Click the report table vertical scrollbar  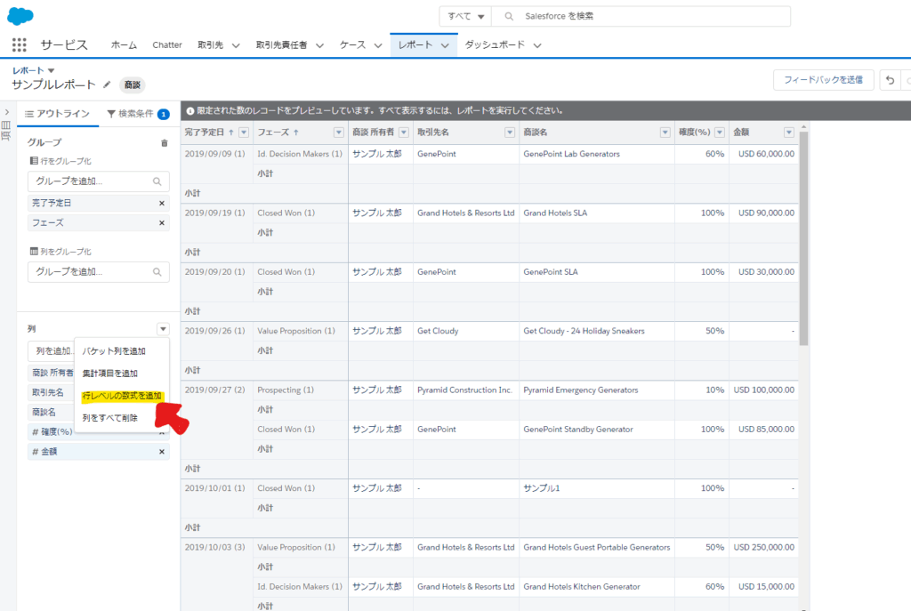pos(803,238)
